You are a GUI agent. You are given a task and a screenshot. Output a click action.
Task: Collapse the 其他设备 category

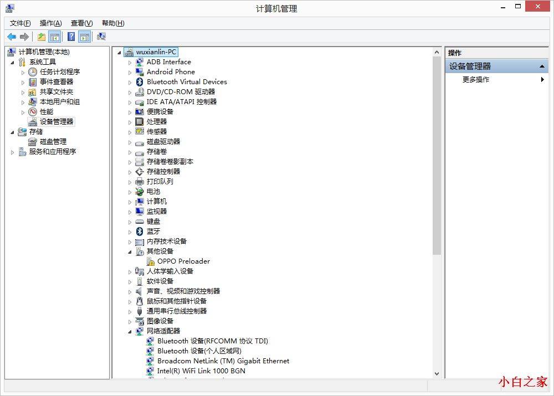tap(130, 252)
